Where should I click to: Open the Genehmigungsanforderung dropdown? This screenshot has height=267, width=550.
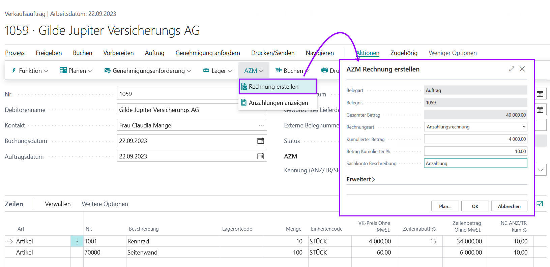tap(148, 71)
